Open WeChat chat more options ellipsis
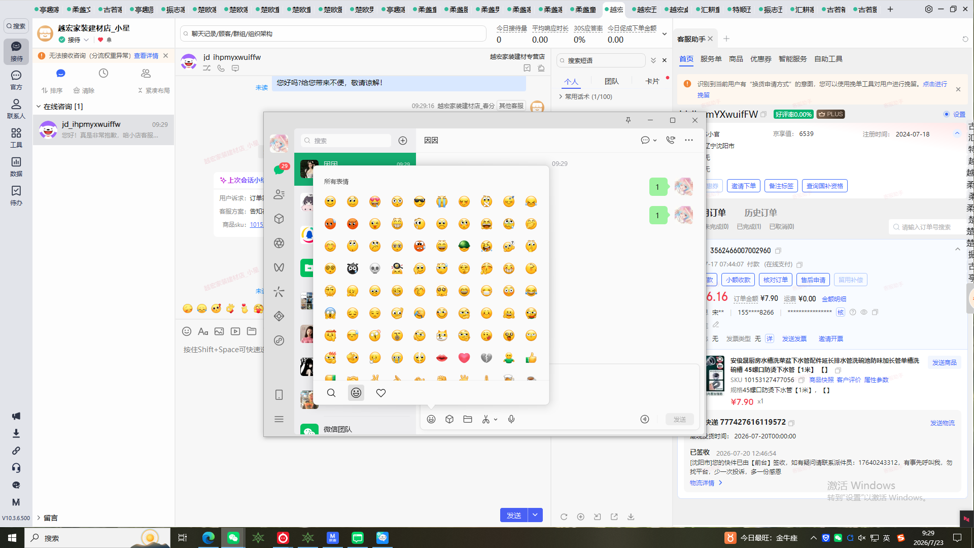The height and width of the screenshot is (548, 974). point(689,140)
